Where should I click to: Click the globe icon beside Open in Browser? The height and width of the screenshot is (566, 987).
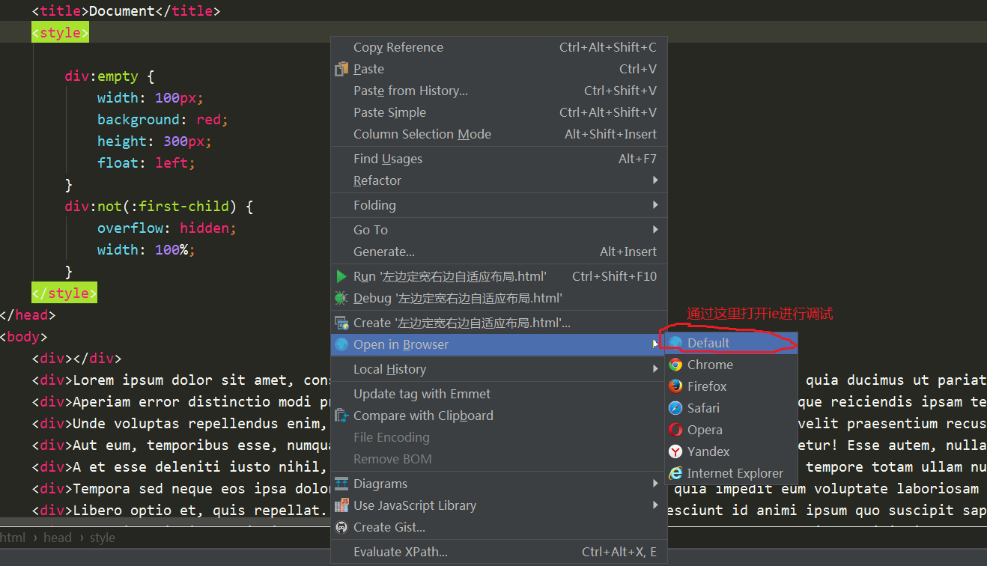[x=341, y=344]
